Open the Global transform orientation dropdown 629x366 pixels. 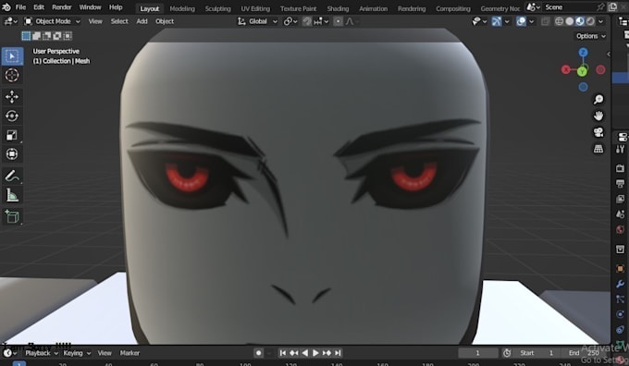pyautogui.click(x=257, y=21)
